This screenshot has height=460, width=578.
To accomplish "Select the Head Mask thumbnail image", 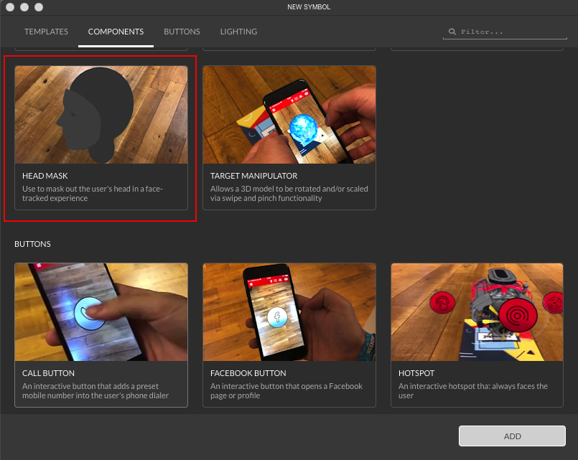I will point(101,115).
